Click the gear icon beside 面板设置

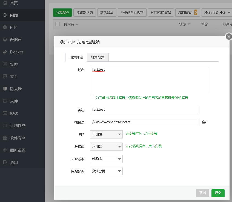click(x=5, y=150)
